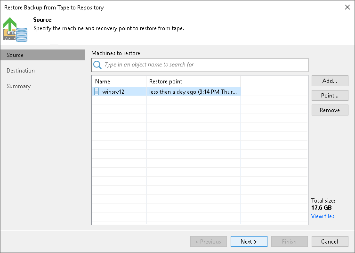Click the disabled Previous button

coord(209,241)
